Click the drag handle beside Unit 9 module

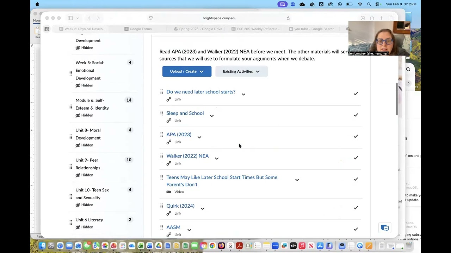[x=70, y=167]
